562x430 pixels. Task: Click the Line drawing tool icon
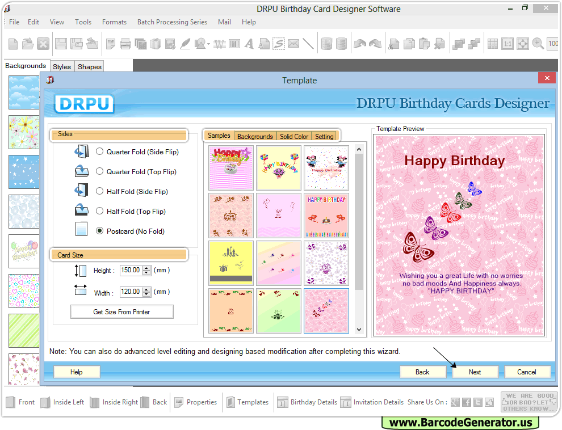[x=308, y=44]
